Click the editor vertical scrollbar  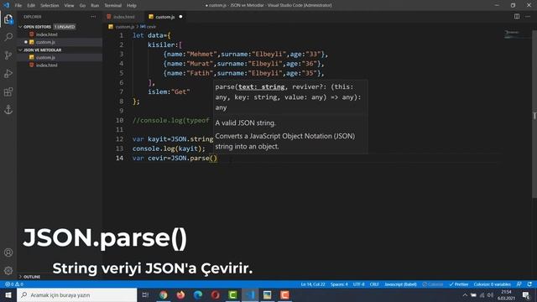click(x=534, y=113)
